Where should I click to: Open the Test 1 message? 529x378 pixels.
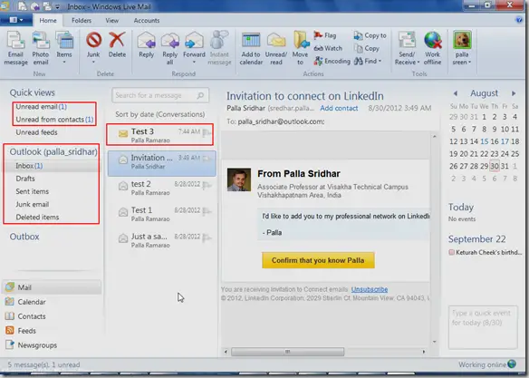click(161, 214)
